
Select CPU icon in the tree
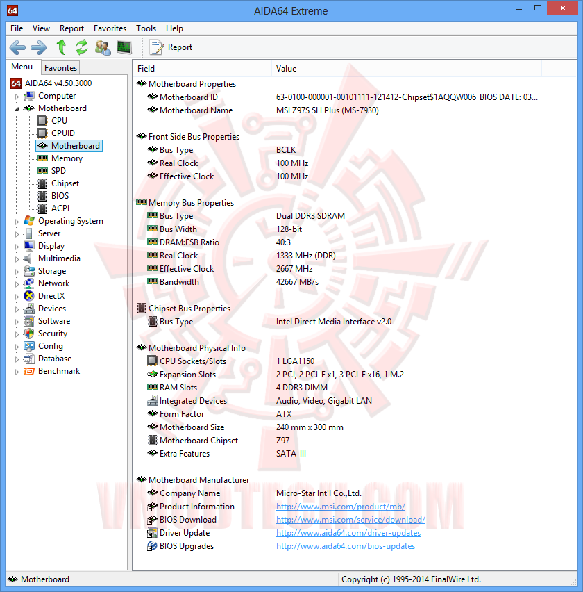point(42,121)
